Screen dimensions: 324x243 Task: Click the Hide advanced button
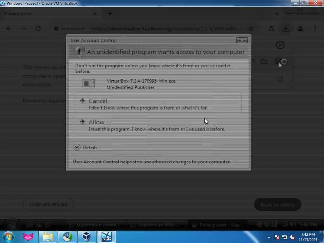pos(48,204)
